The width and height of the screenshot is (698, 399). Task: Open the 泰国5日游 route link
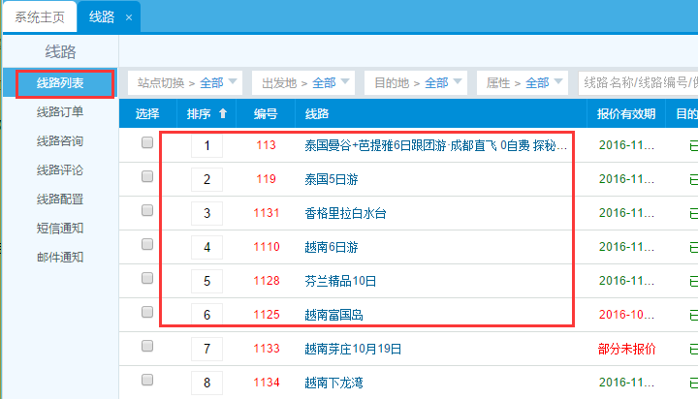pos(333,179)
